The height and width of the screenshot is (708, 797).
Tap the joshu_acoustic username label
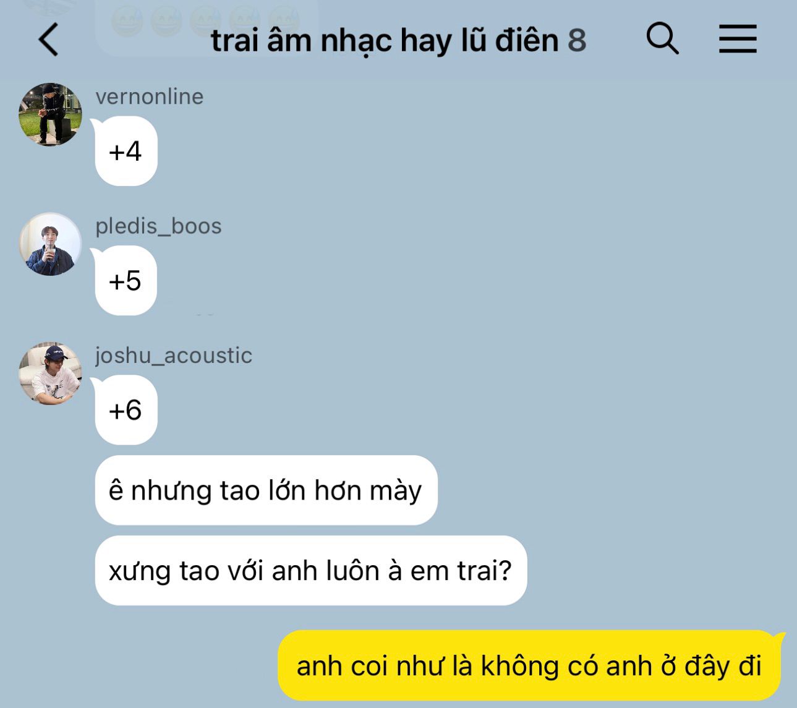[x=174, y=356]
